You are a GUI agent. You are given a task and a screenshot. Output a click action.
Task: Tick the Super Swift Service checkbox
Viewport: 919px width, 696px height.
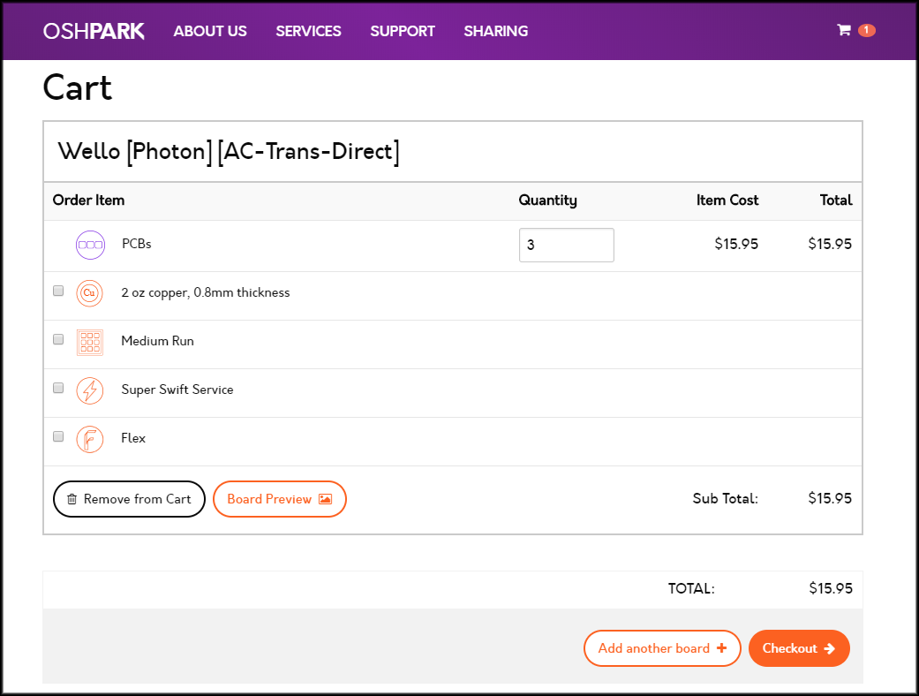coord(58,388)
